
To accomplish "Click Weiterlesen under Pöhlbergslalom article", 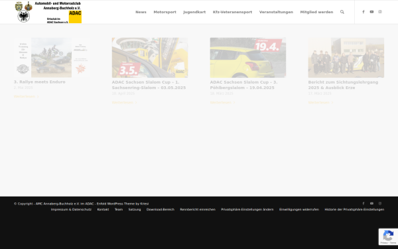I will coord(222,102).
